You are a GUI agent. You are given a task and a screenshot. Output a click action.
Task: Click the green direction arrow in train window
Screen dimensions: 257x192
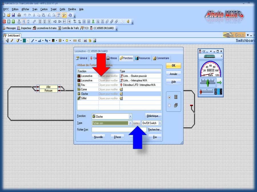219,82
